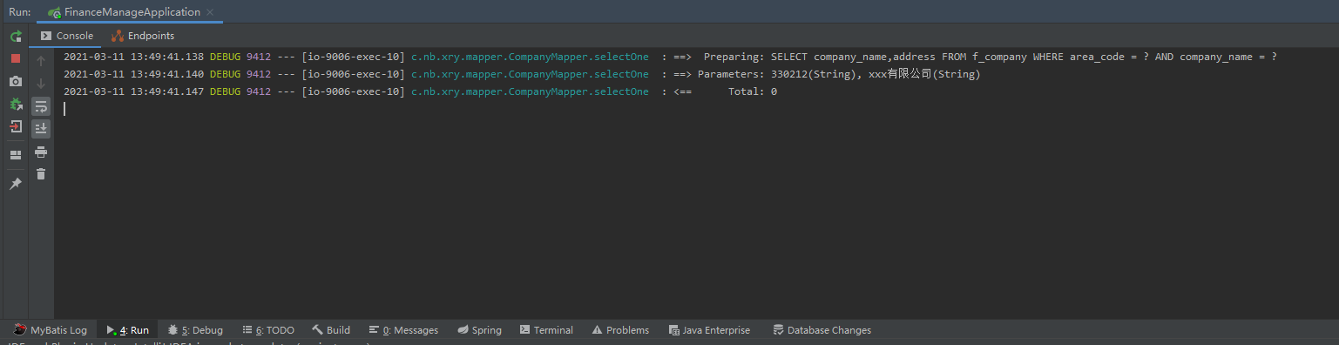Click the Down the stack trace arrow

pos(41,84)
